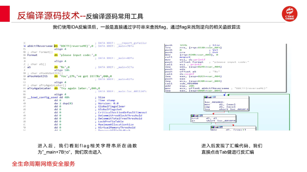Click the GlobalFlagsSet comment
This screenshot has width=307, height=172.
coord(110,109)
